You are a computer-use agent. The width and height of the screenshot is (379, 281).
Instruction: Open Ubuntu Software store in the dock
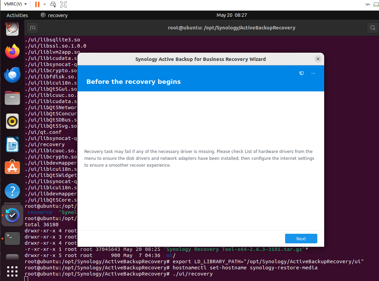pyautogui.click(x=12, y=167)
